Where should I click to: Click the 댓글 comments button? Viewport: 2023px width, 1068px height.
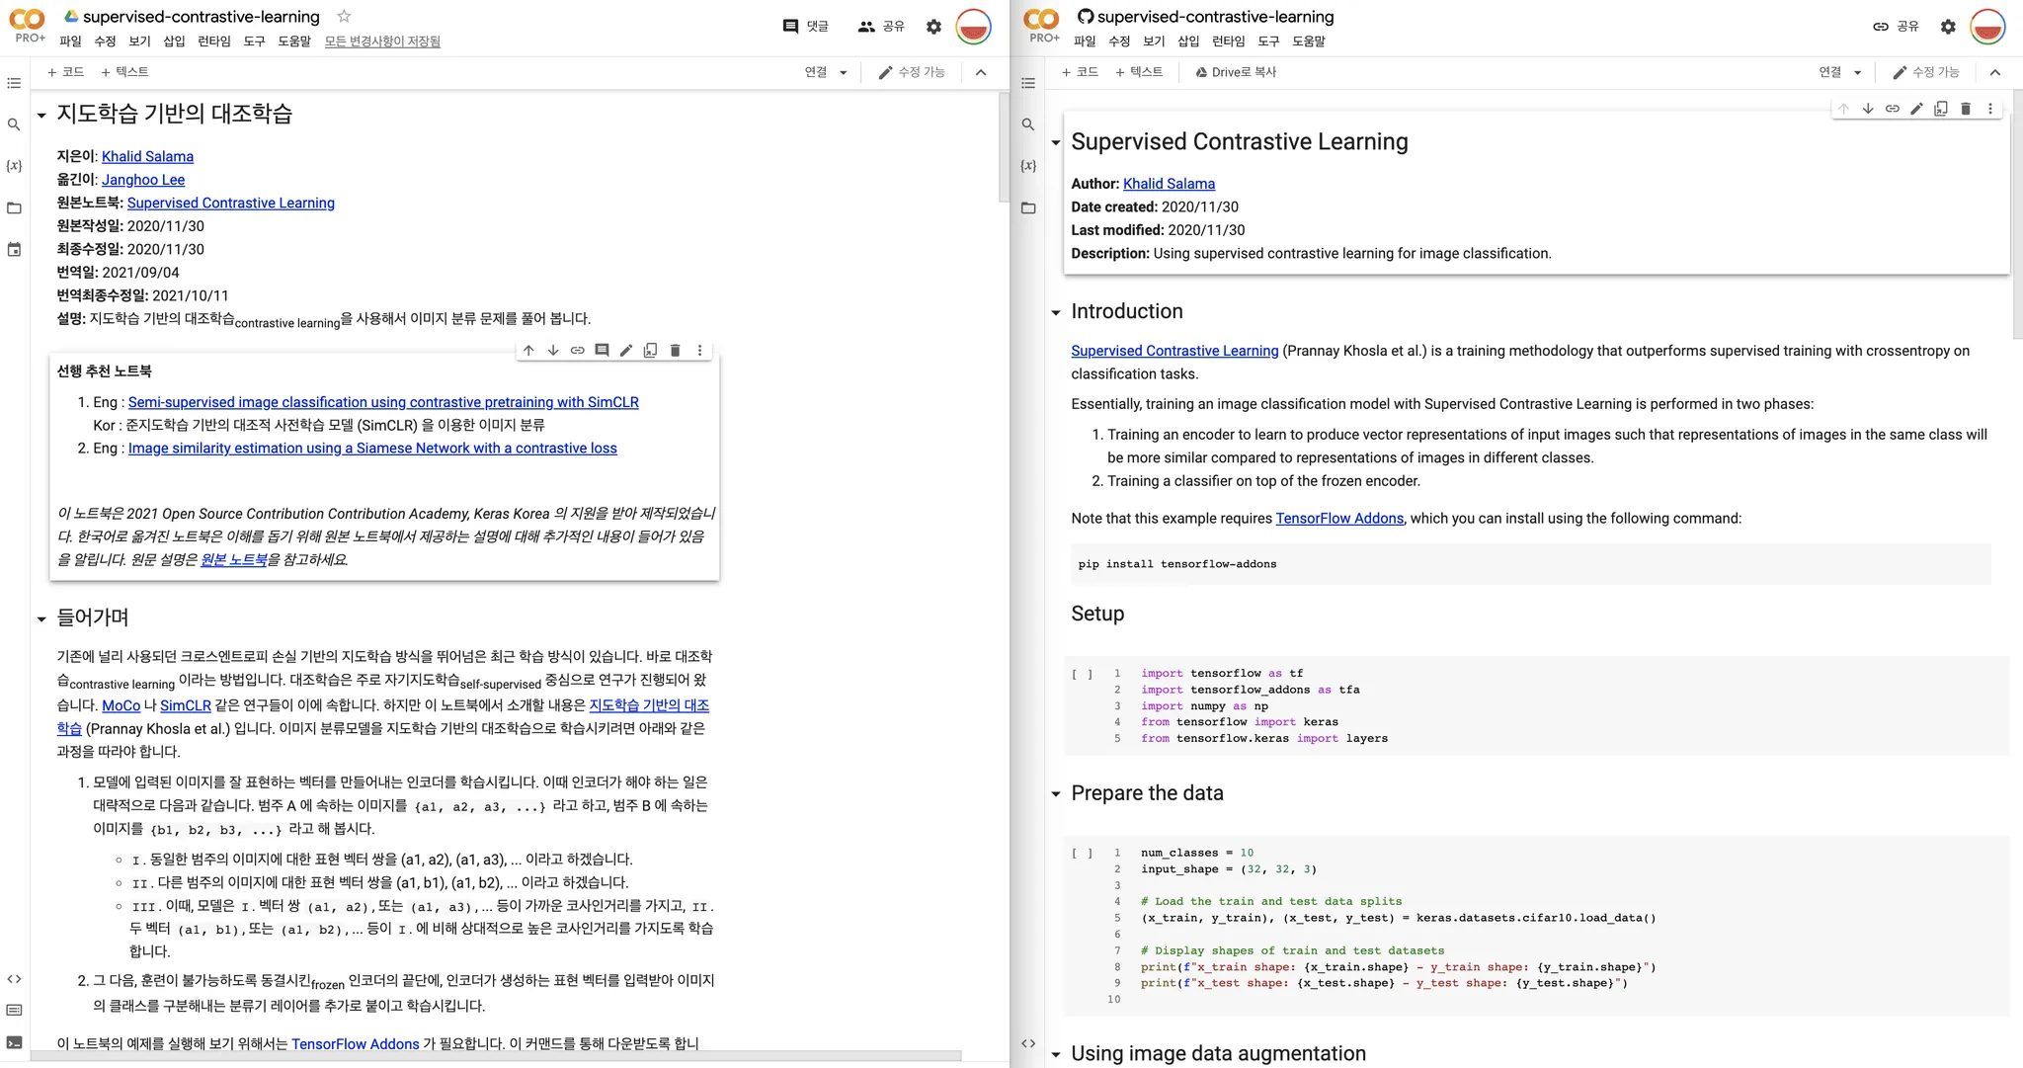point(805,27)
